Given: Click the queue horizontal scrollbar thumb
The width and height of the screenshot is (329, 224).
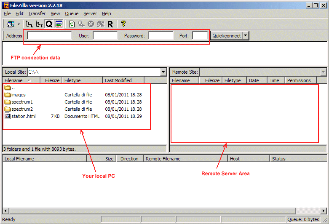Looking at the screenshot, I should [x=152, y=211].
